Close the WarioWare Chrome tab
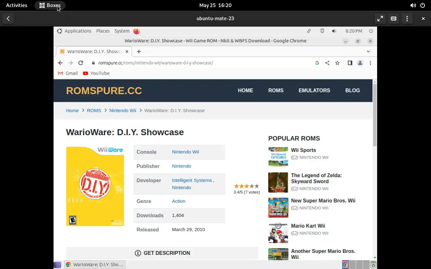 (127, 51)
